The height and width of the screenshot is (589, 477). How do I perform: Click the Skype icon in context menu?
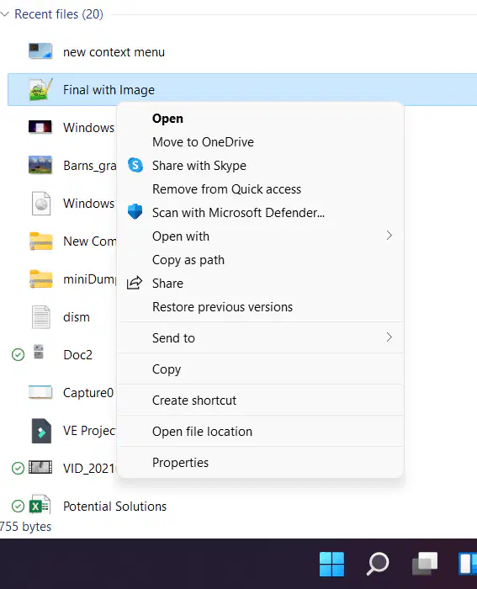pos(135,165)
